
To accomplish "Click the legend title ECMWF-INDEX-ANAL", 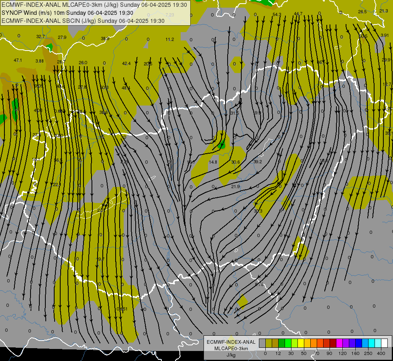I will (231, 342).
